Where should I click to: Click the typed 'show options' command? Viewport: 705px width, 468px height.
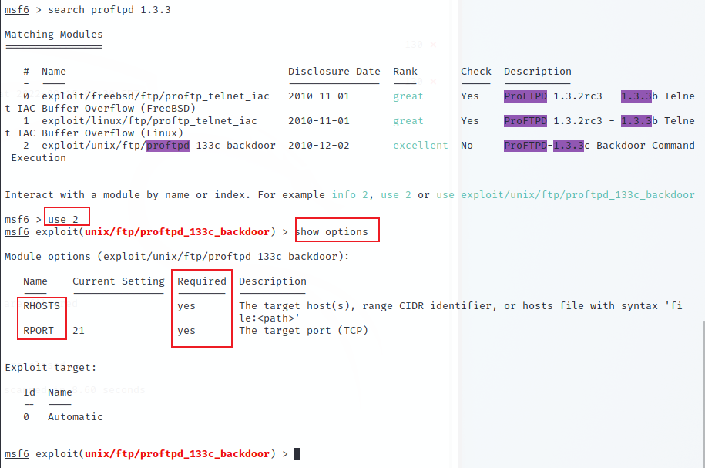[x=331, y=232]
